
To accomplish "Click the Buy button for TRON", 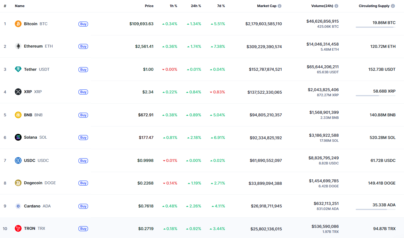I will pyautogui.click(x=83, y=229).
